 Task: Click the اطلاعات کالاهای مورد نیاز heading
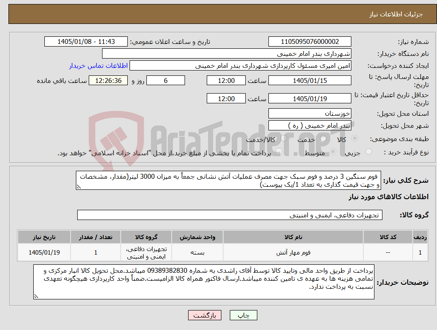tap(389, 197)
